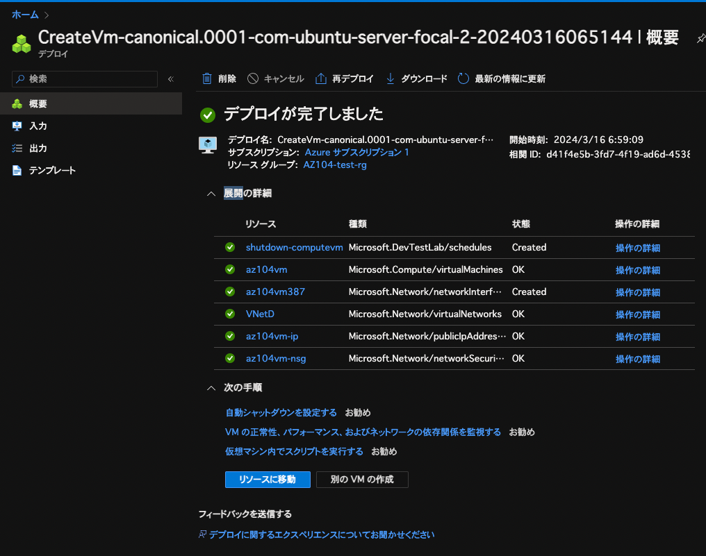Viewport: 706px width, 556px height.
Task: Click the search magnifier icon in sidebar
Action: coord(20,79)
